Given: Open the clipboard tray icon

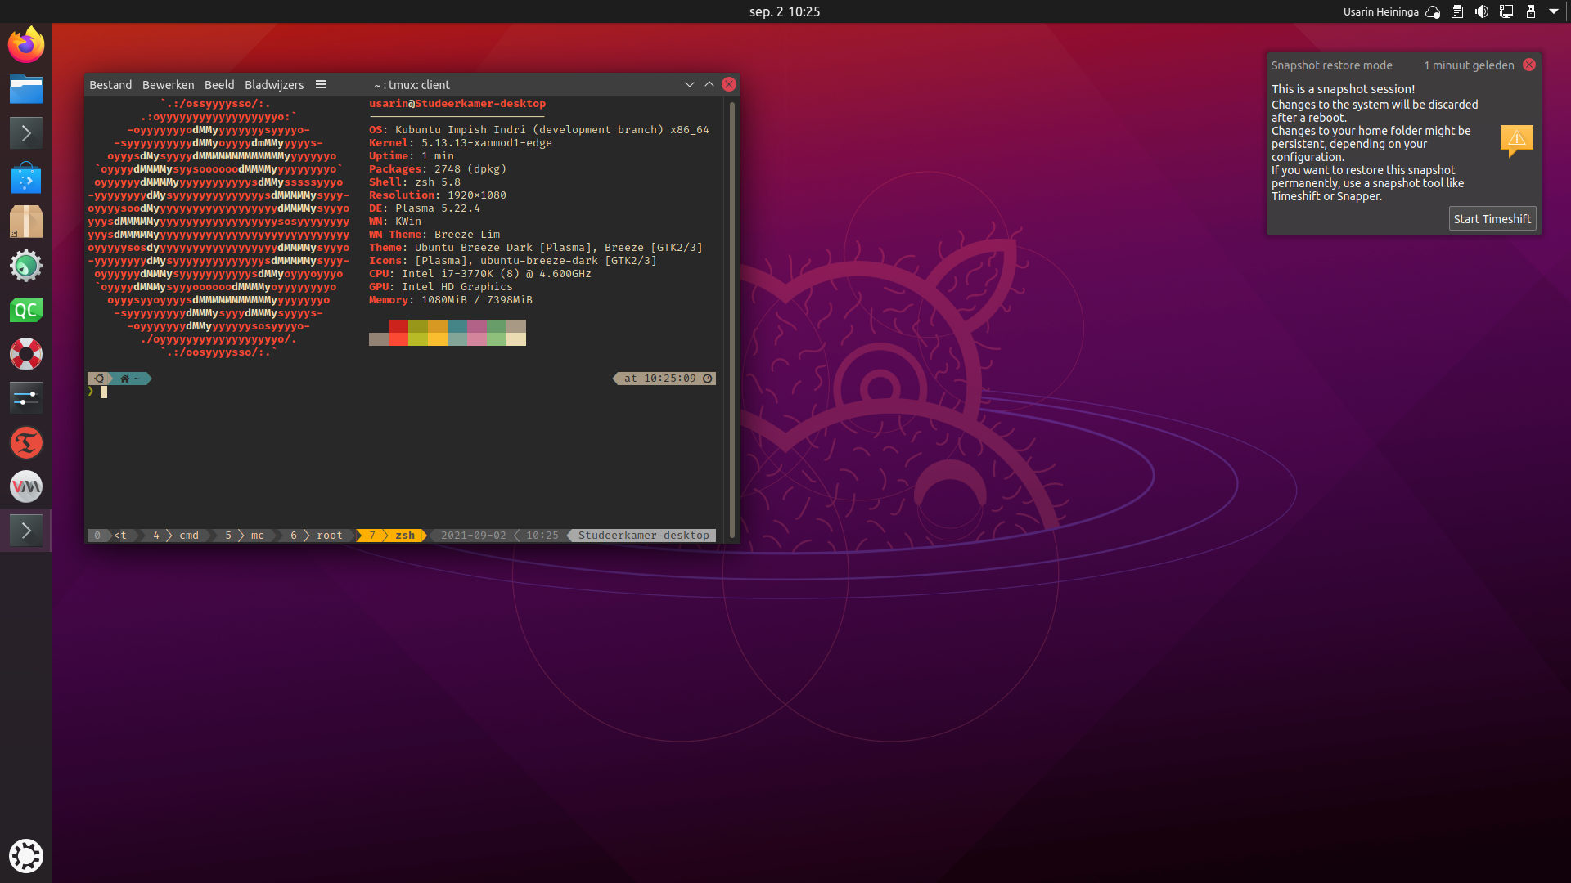Looking at the screenshot, I should click(1457, 11).
